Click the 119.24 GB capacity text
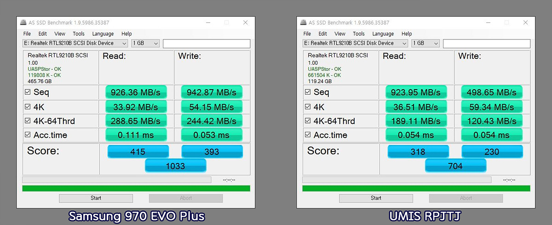552x225 pixels. [319, 81]
